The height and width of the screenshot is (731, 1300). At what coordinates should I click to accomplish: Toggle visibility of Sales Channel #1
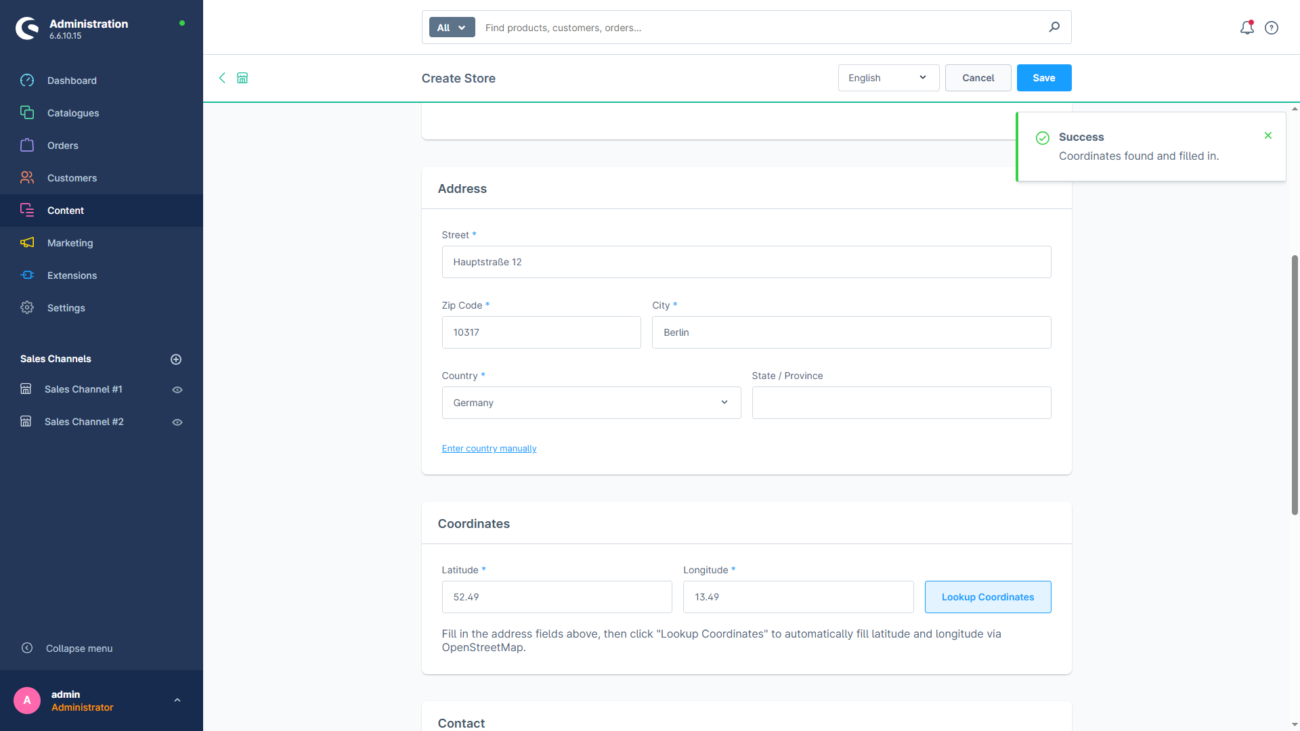(x=177, y=390)
